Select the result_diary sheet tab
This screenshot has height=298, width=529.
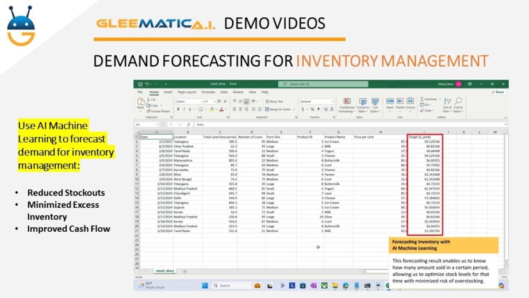[x=165, y=270]
